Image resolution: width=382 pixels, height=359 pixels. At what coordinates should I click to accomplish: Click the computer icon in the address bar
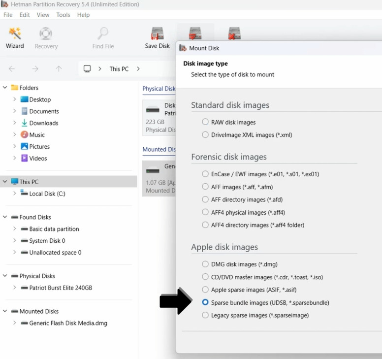(x=87, y=69)
